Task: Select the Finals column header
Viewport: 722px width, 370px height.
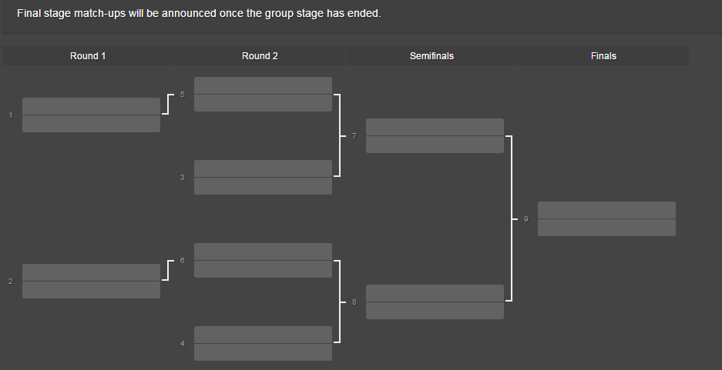Action: [x=603, y=55]
